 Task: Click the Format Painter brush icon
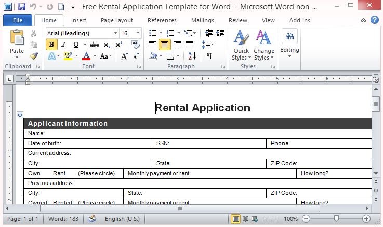34,56
